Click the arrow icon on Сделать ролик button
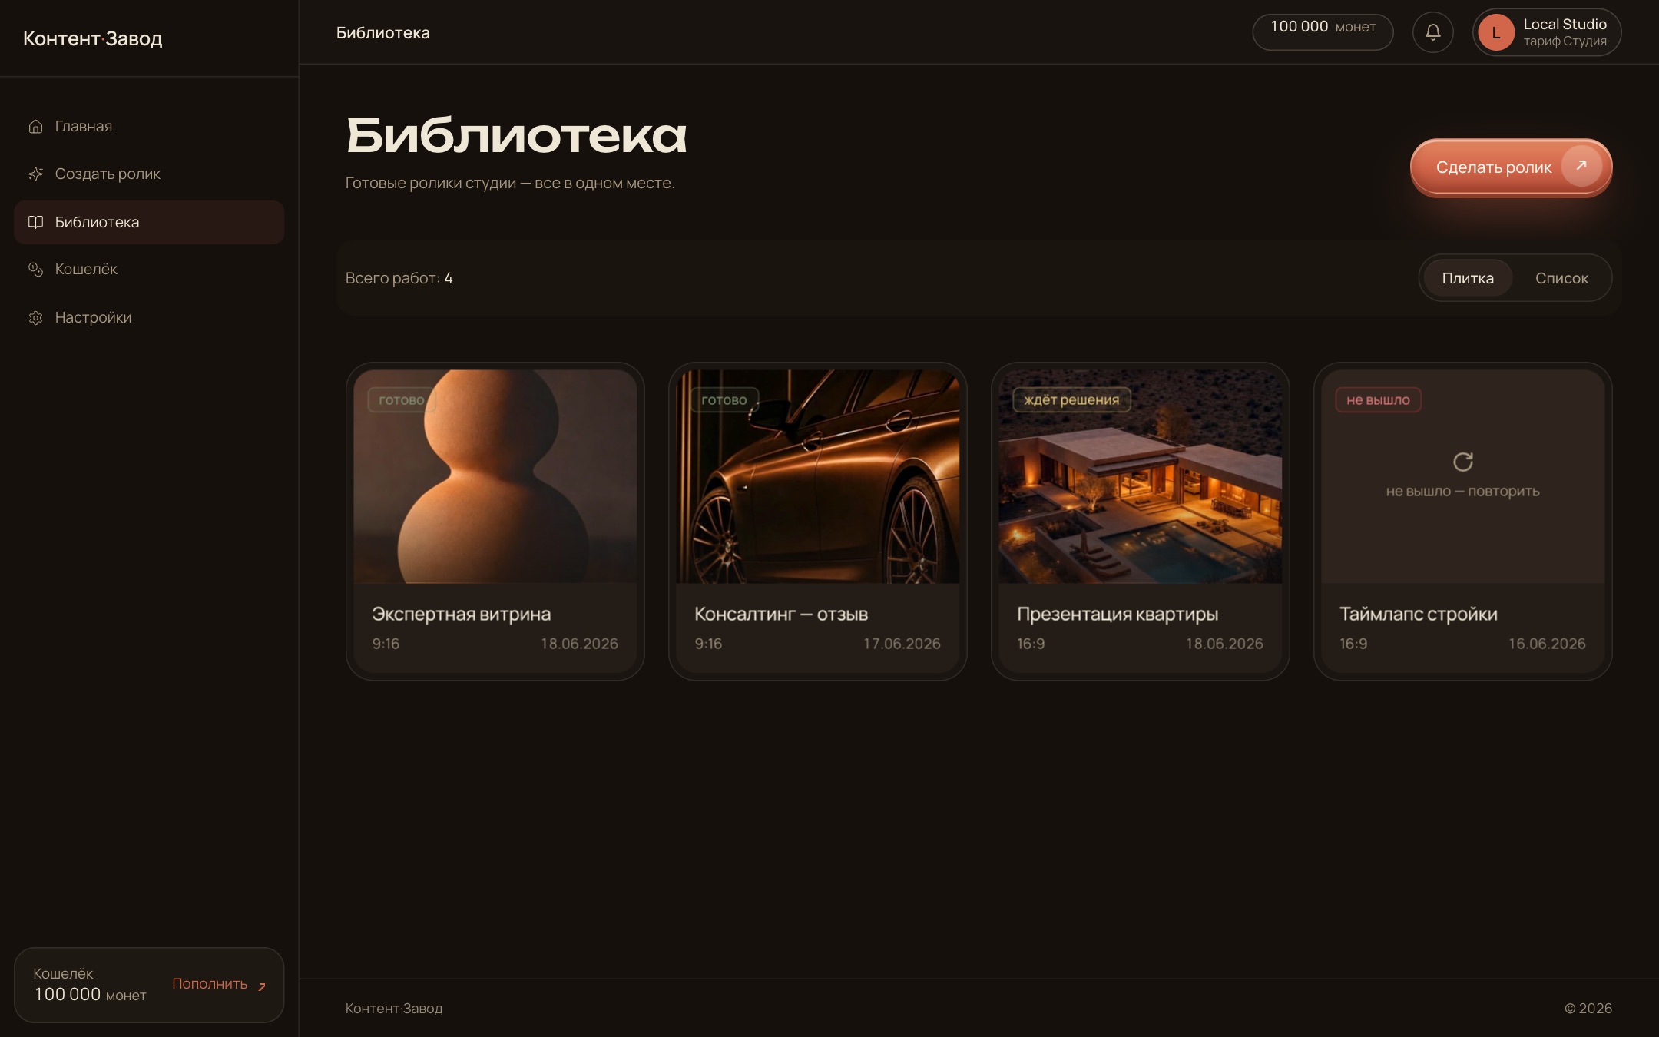Screen dimensions: 1659x1037 pos(1581,166)
